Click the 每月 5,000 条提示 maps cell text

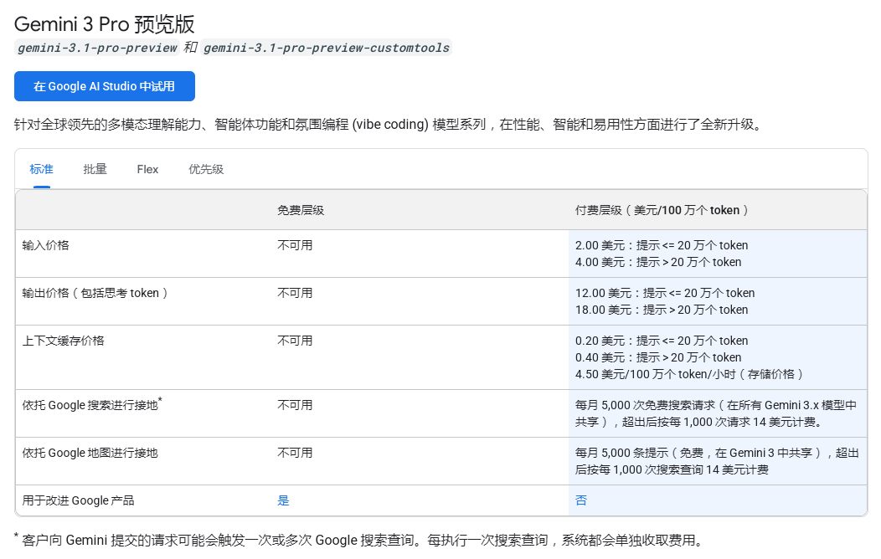pos(717,461)
